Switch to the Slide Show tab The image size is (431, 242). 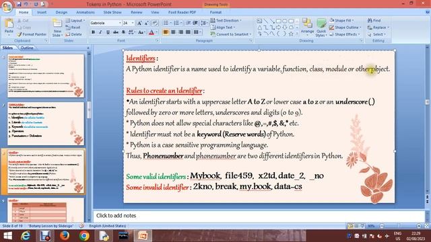[112, 12]
